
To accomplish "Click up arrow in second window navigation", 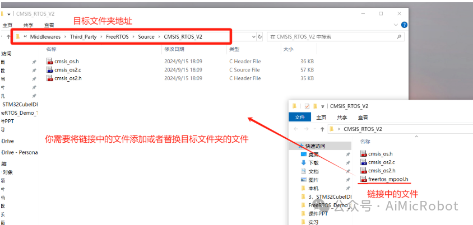I will (322, 129).
